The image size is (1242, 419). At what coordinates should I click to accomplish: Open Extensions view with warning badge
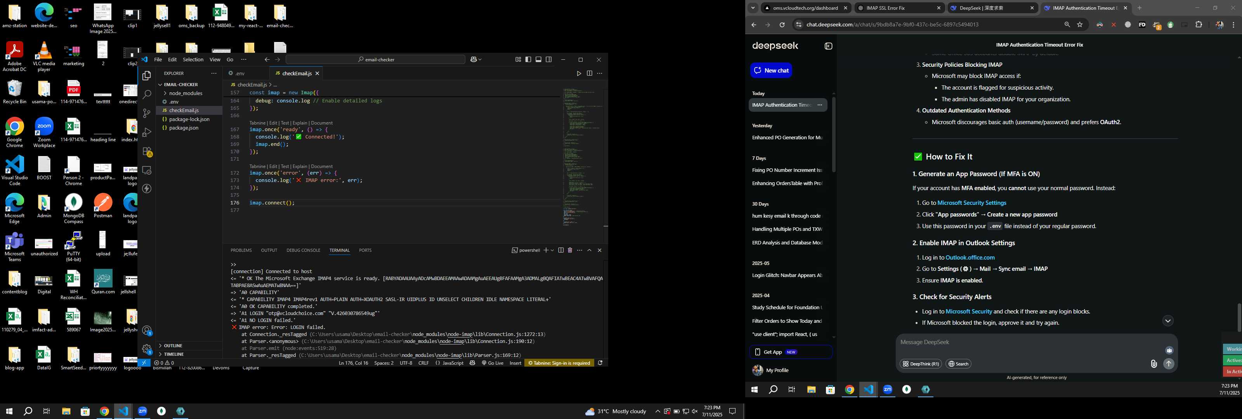coord(147,151)
